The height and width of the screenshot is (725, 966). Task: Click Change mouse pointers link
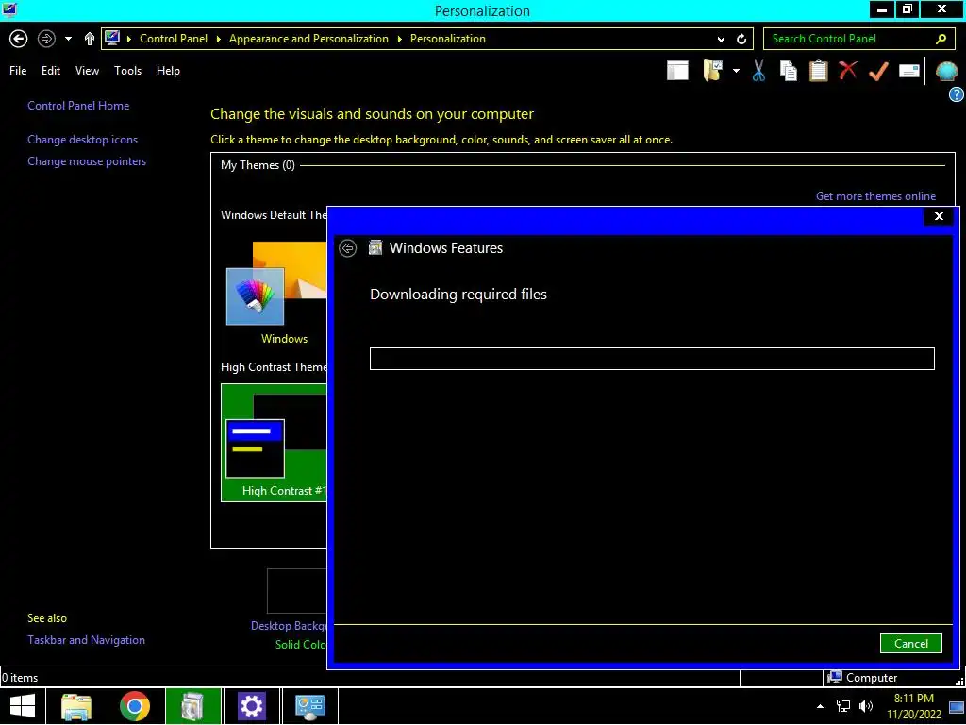(87, 161)
